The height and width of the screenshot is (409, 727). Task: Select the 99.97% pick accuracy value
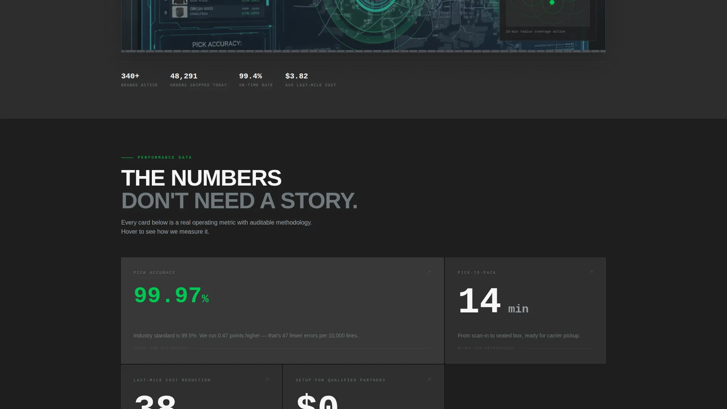[x=171, y=295]
